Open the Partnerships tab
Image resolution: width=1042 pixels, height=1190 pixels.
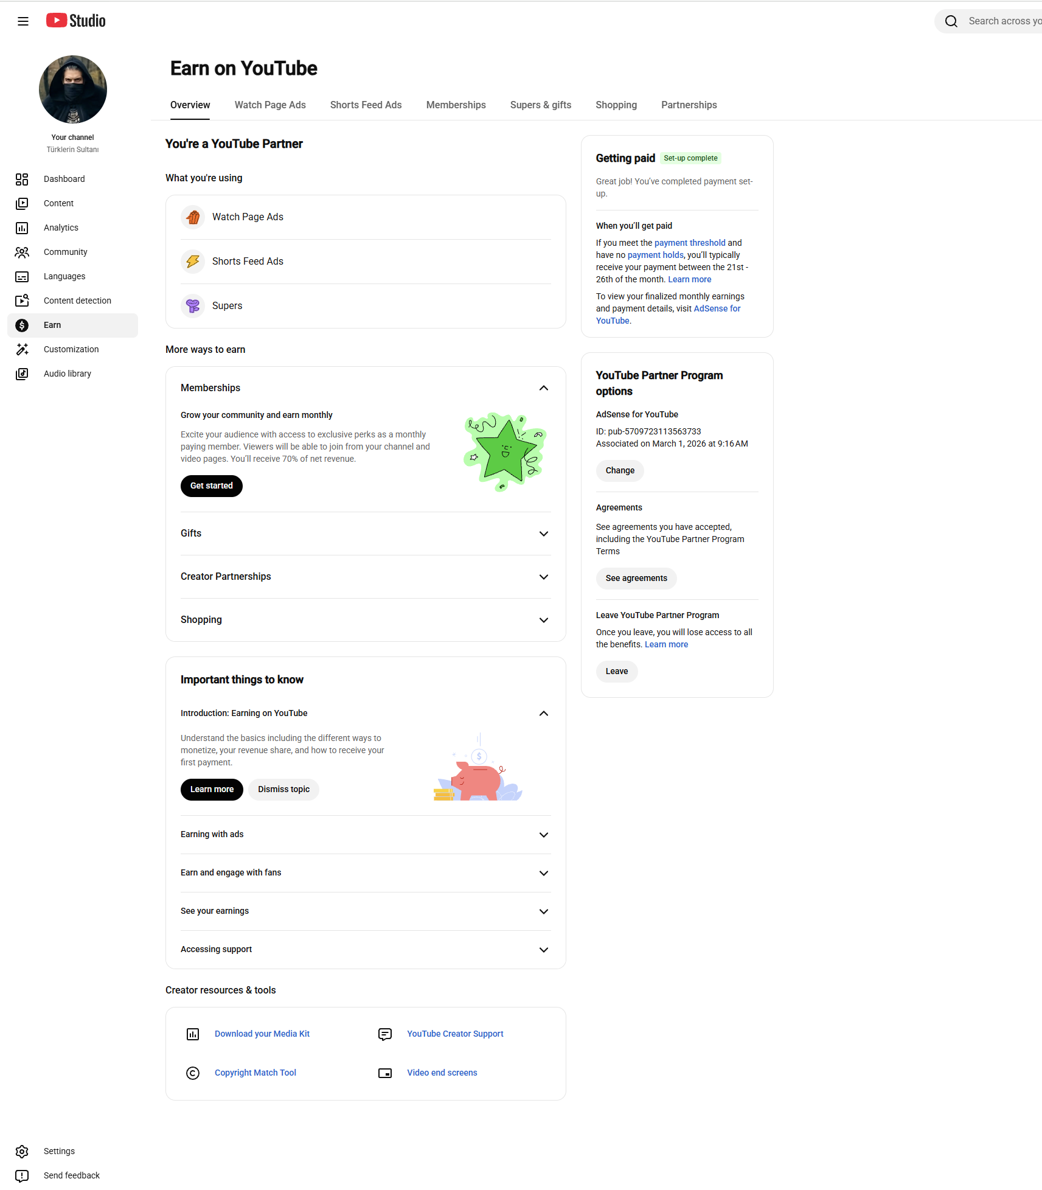click(x=689, y=105)
